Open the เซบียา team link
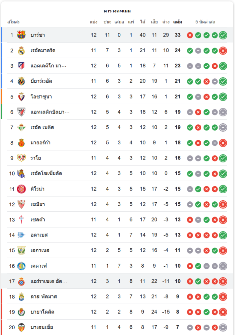Viewport: 235px width, 335px height. click(37, 204)
